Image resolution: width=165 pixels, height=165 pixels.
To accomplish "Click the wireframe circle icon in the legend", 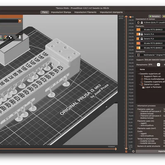I will coord(15,37).
